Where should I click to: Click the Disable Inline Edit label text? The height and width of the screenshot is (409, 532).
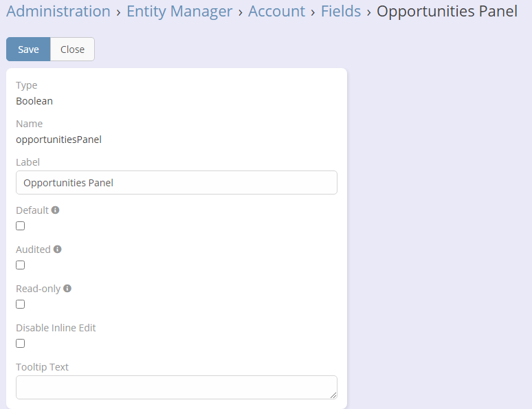(x=56, y=328)
